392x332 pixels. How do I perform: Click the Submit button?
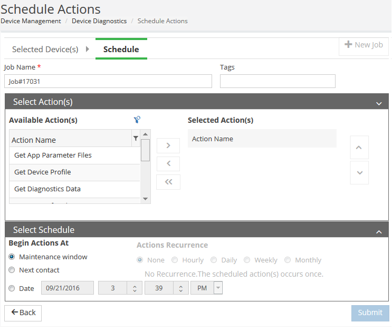click(370, 313)
